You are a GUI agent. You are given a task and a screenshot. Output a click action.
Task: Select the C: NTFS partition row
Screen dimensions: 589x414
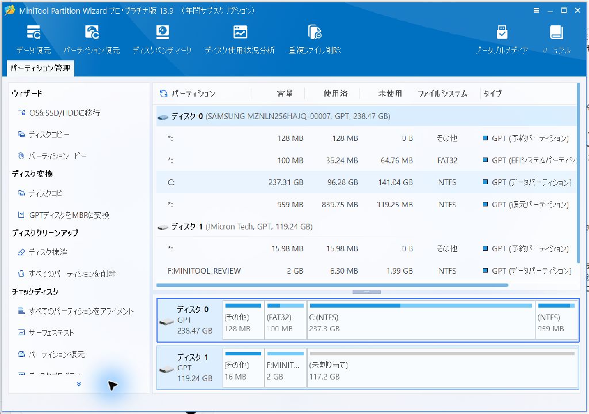(366, 183)
